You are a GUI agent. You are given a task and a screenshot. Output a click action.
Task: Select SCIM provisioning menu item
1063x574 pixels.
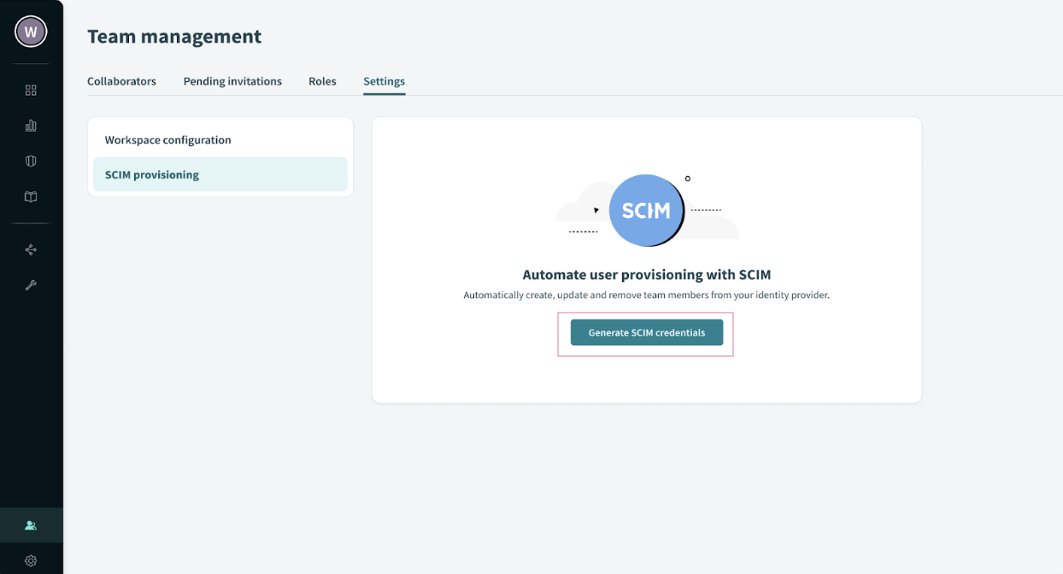coord(152,175)
